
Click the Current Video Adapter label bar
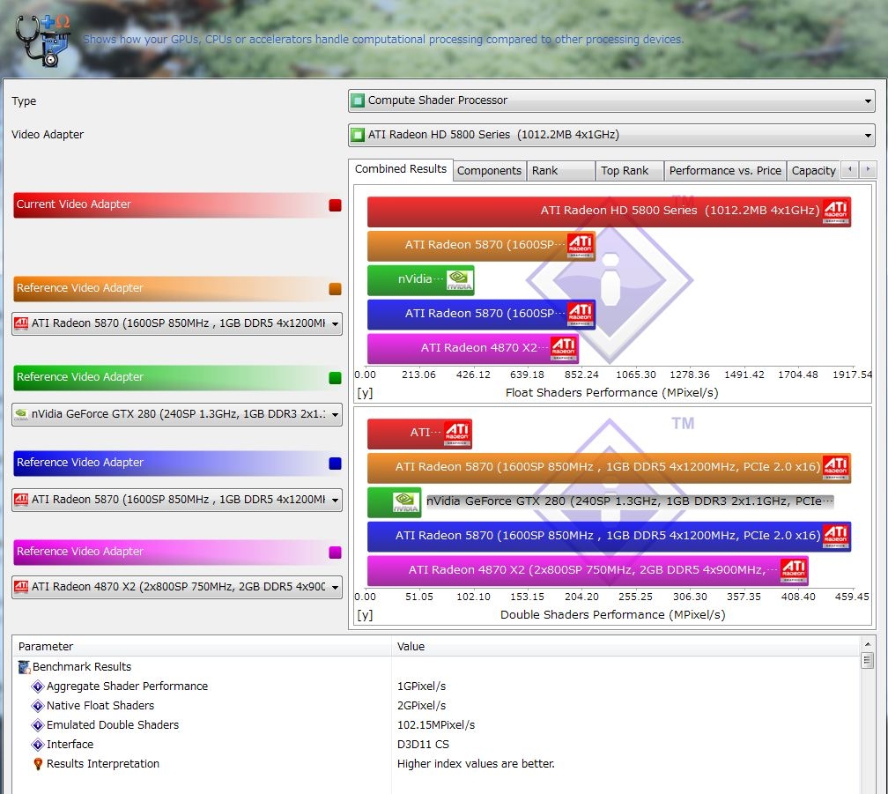[x=177, y=205]
